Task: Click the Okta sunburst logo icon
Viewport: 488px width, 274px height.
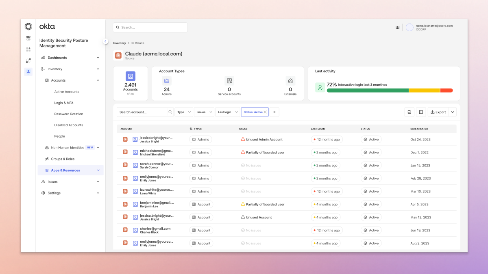Action: click(x=28, y=26)
